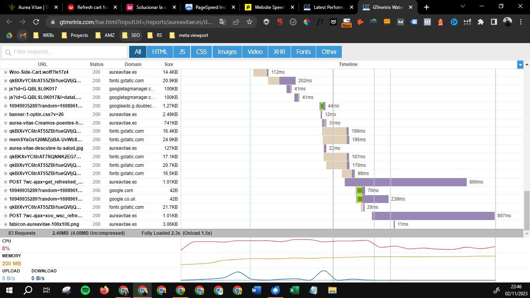Expand the POST xoo_wsc_refre request row
This screenshot has height=298, width=530.
(x=5, y=216)
